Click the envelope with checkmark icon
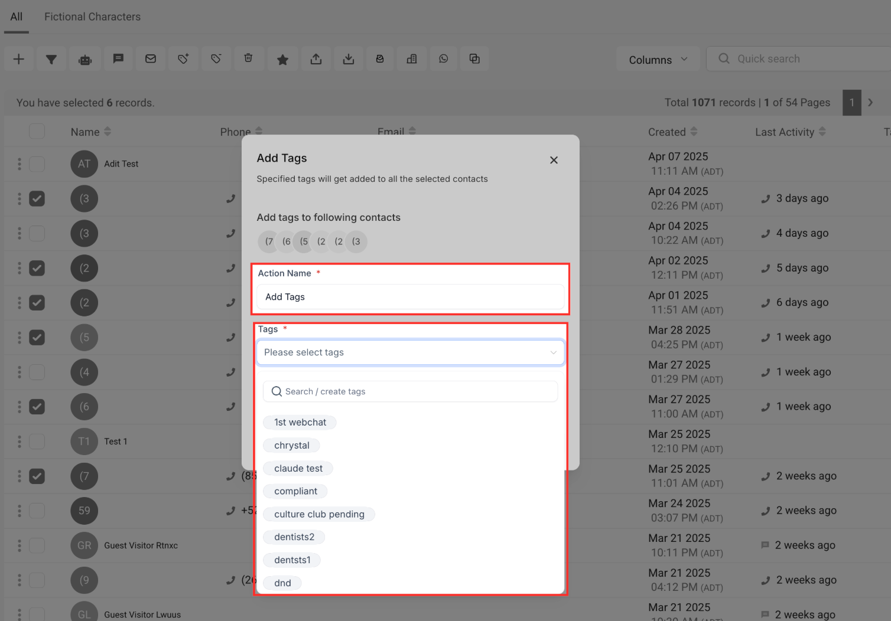The image size is (891, 621). point(380,59)
